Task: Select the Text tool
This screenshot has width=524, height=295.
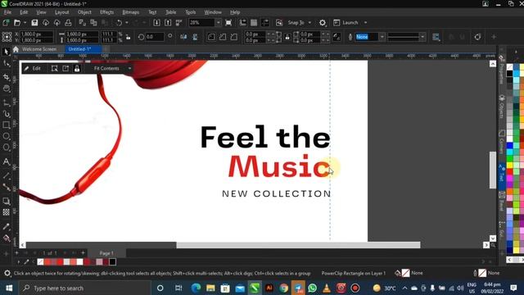Action: click(6, 161)
